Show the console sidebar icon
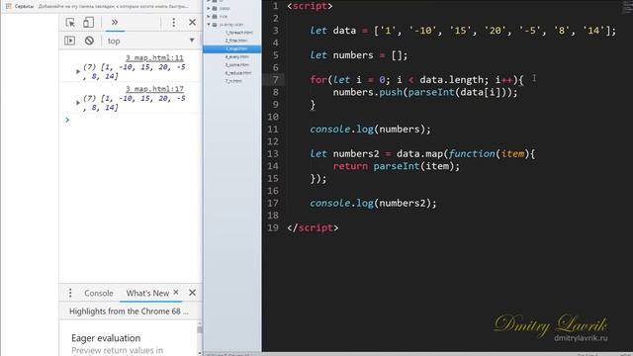The height and width of the screenshot is (356, 633). [x=70, y=41]
